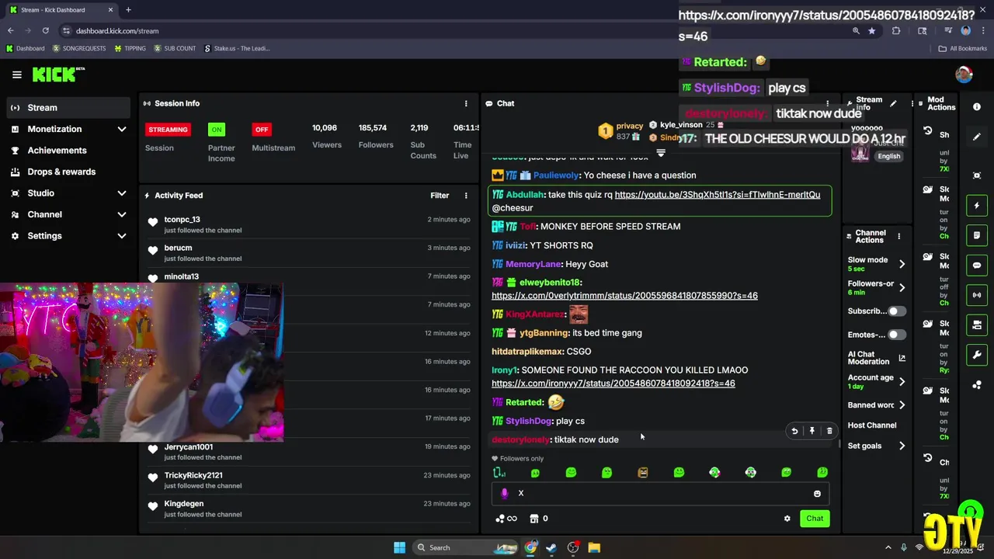Viewport: 994px width, 559px height.
Task: Click the green Chat send button
Action: pyautogui.click(x=815, y=519)
